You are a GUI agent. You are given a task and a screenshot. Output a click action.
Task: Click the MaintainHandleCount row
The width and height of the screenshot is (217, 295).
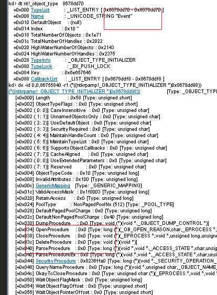pos(86,135)
